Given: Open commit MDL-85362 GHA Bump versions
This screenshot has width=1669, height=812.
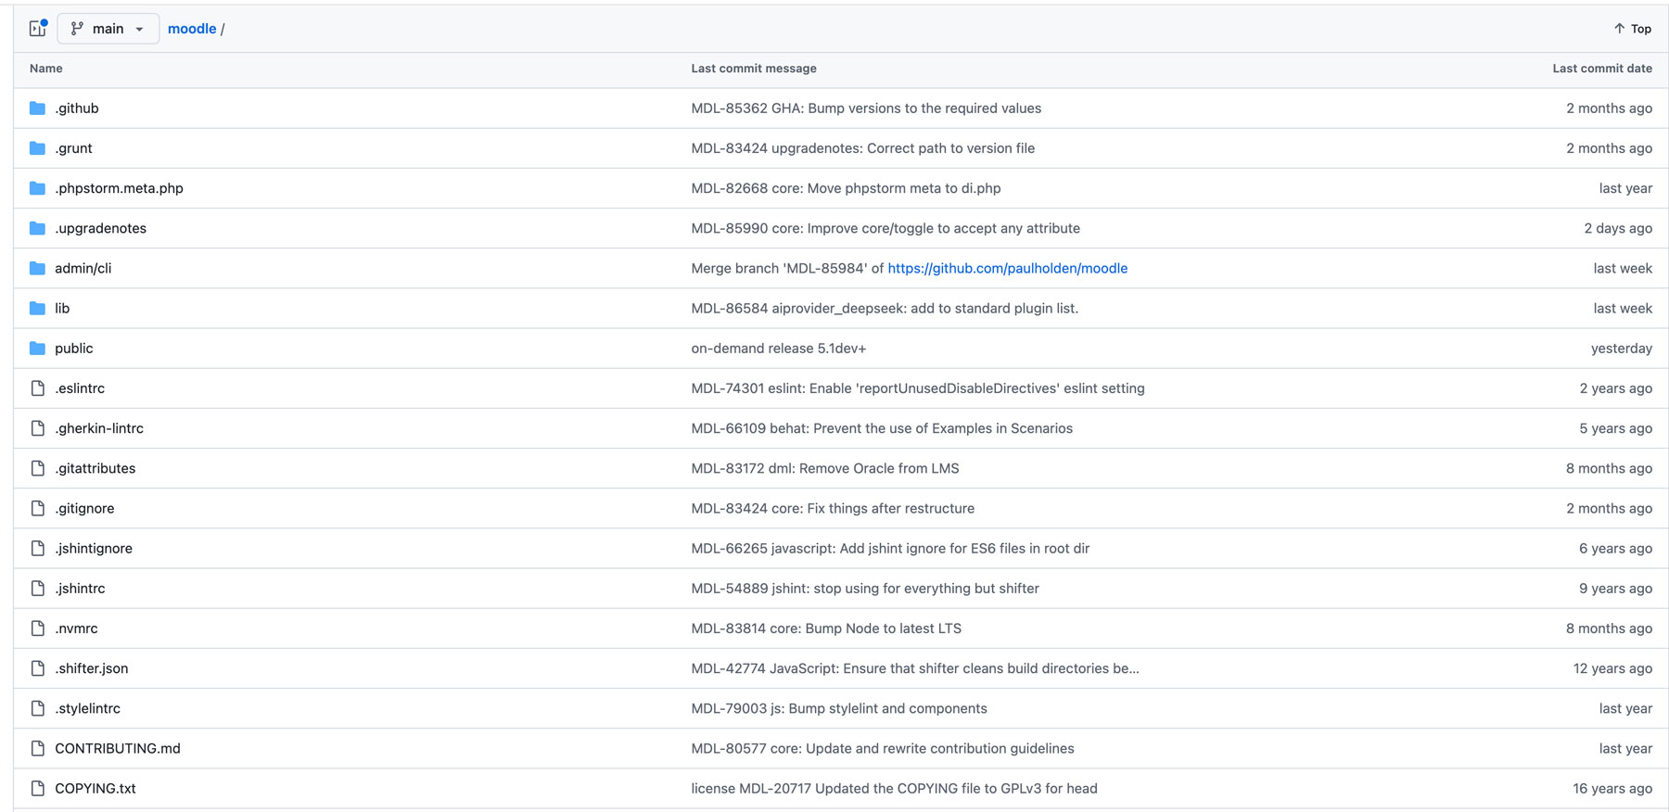Looking at the screenshot, I should click(866, 108).
